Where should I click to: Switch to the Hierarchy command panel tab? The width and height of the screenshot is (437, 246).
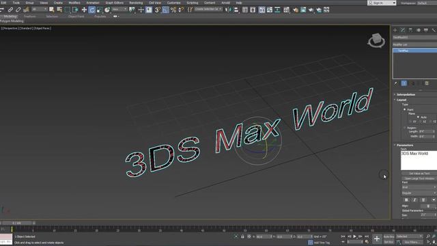click(x=410, y=30)
